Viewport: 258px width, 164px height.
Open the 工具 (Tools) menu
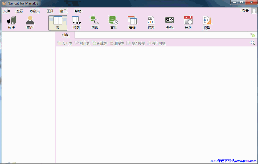coord(50,11)
